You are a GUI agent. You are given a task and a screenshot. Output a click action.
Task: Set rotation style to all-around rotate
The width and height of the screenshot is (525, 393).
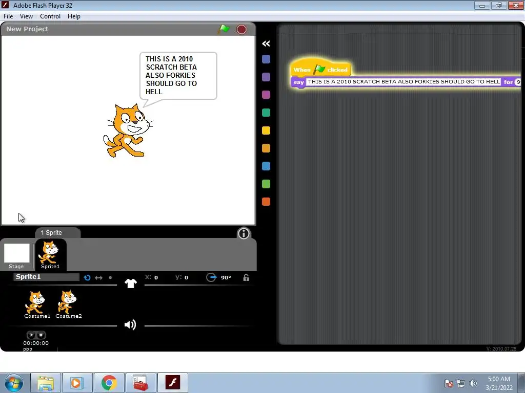tap(87, 278)
